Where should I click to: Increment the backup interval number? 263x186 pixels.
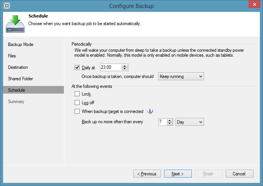pyautogui.click(x=170, y=120)
